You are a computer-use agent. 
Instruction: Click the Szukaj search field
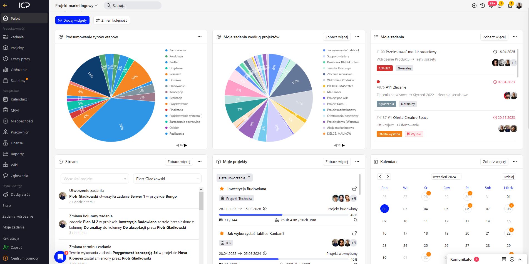(133, 6)
